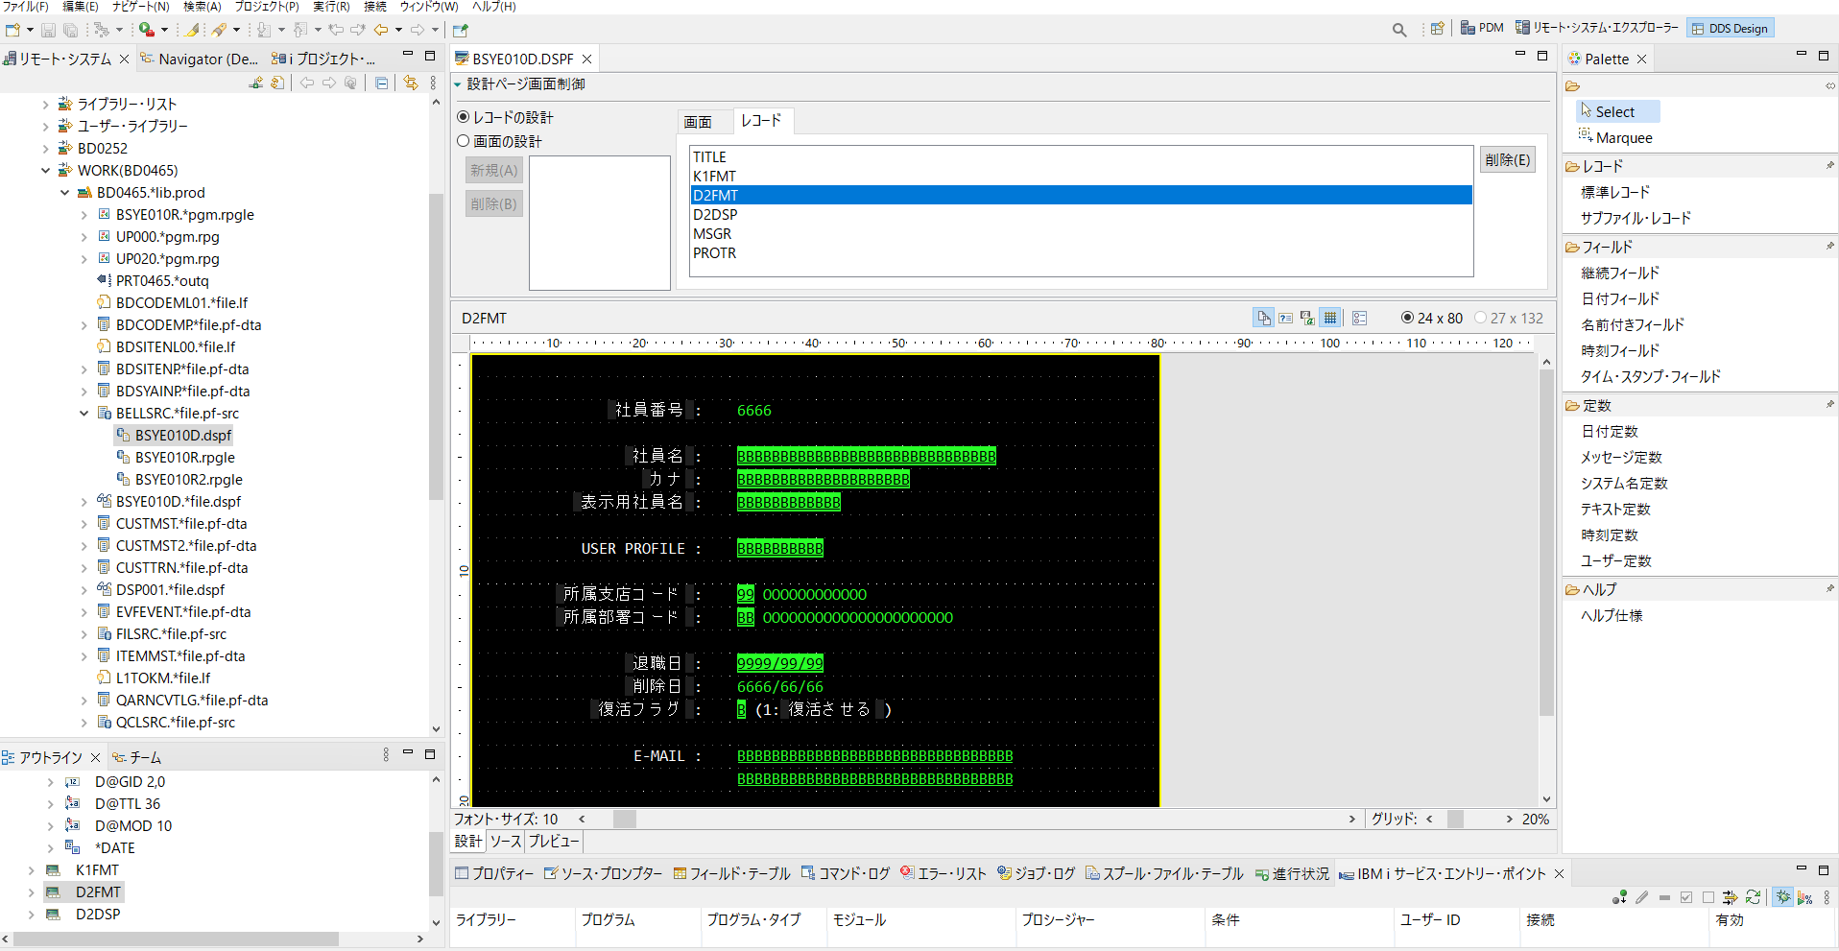
Task: Switch to the DDS Design perspective
Action: (x=1730, y=28)
